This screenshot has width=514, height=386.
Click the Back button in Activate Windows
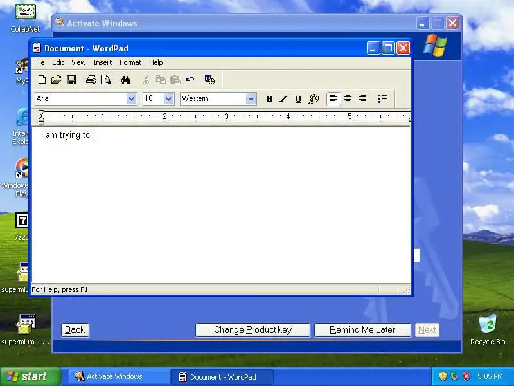click(75, 330)
